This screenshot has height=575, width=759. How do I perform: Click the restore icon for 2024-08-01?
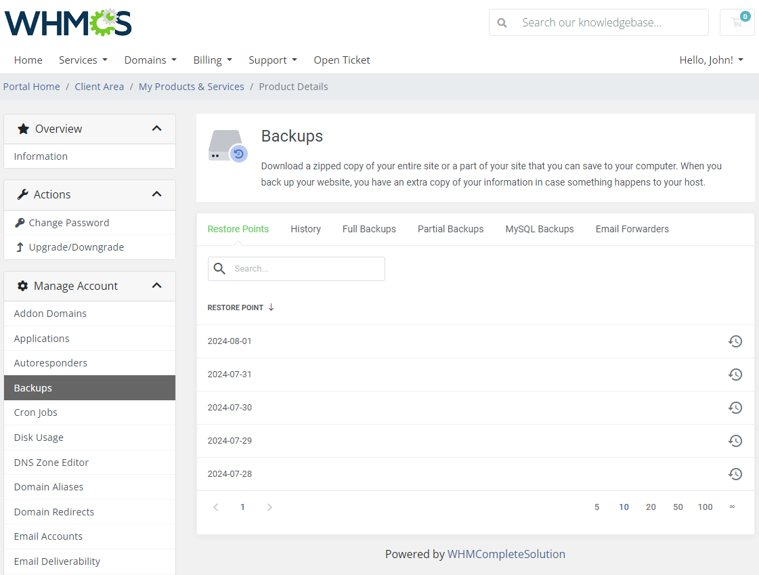[735, 341]
